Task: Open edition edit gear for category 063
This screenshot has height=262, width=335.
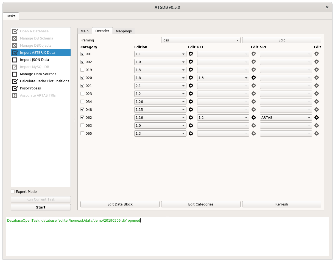Action: coord(191,126)
